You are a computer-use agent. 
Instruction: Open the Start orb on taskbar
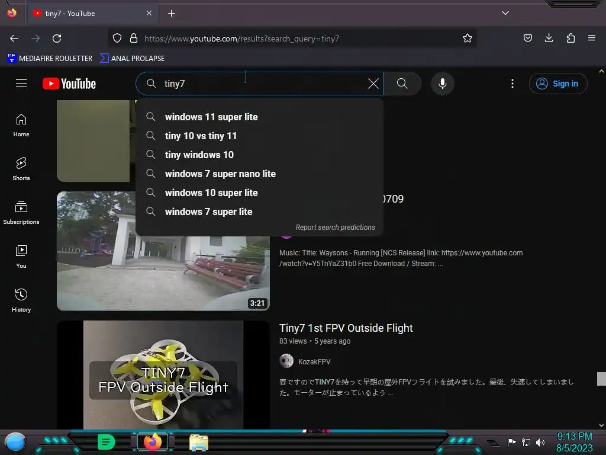[15, 443]
